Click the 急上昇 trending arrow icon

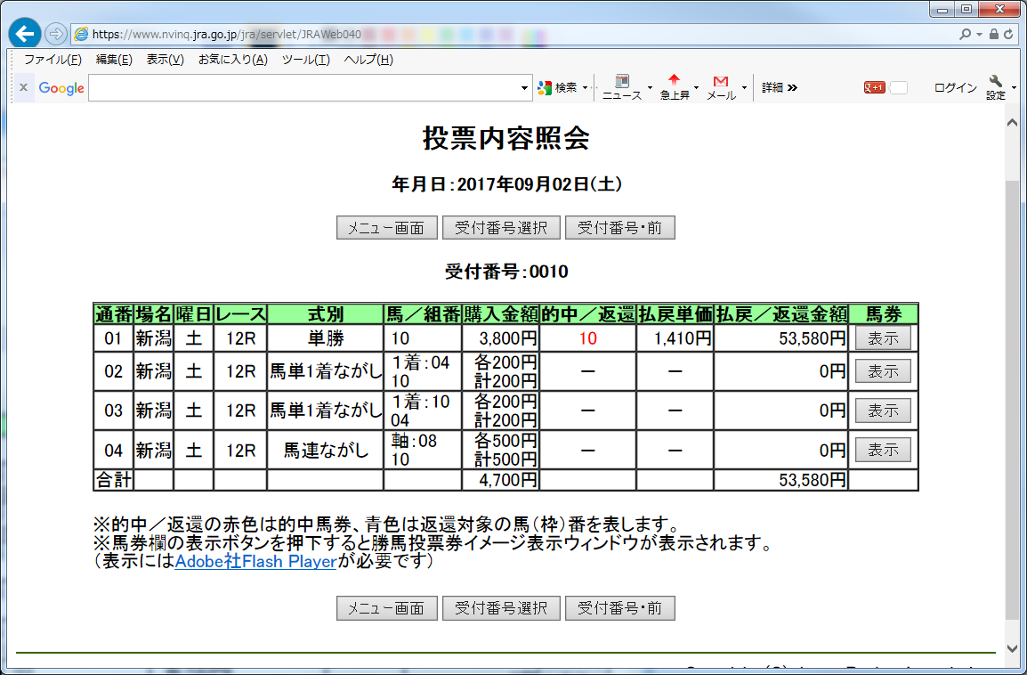[674, 80]
